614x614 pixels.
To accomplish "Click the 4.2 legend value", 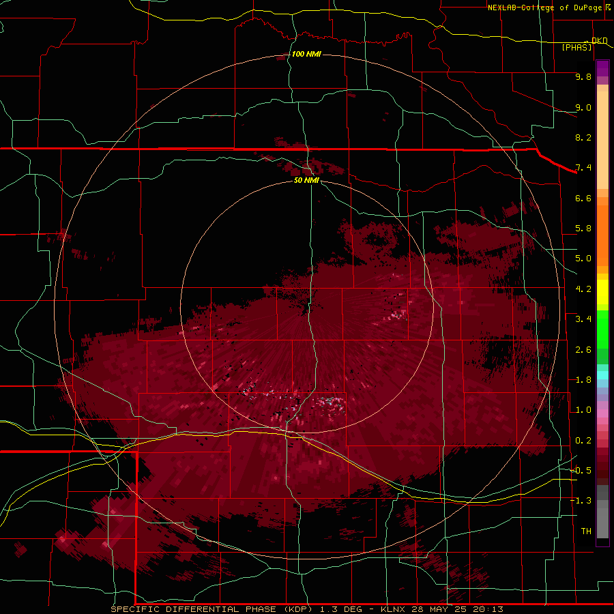I will 583,289.
